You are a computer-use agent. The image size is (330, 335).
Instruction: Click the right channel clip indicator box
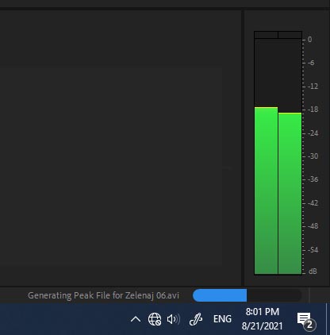pyautogui.click(x=290, y=35)
